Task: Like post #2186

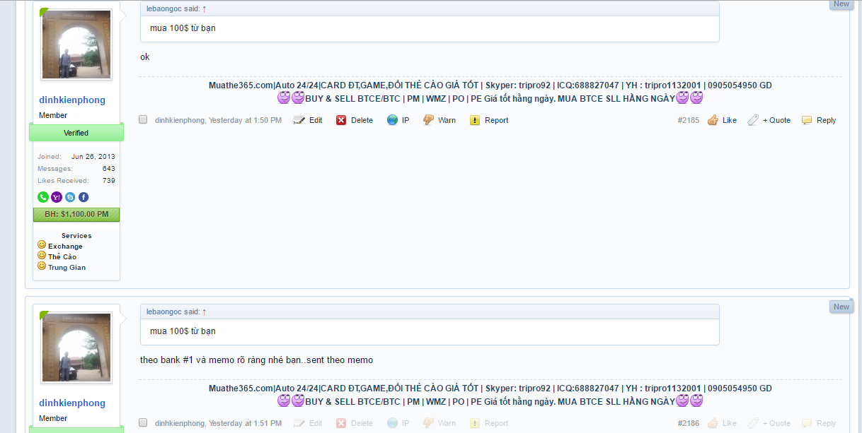Action: click(722, 423)
